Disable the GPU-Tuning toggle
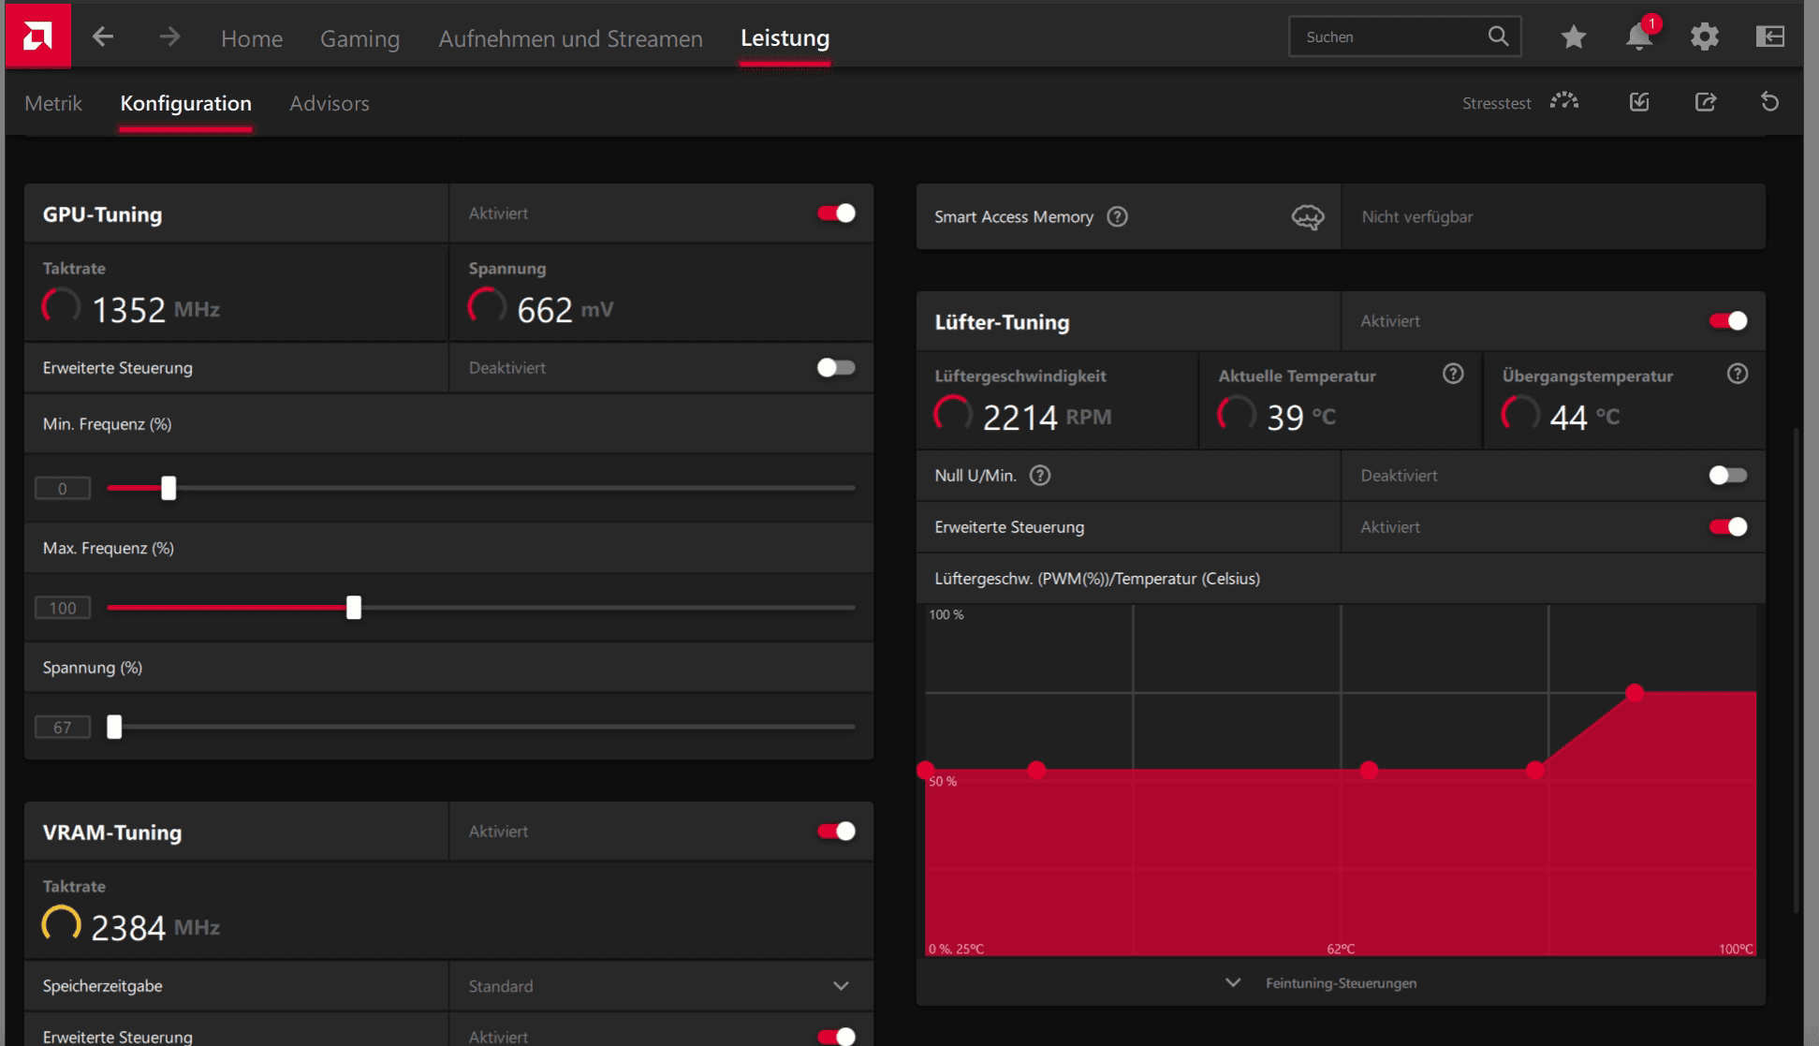 point(836,214)
